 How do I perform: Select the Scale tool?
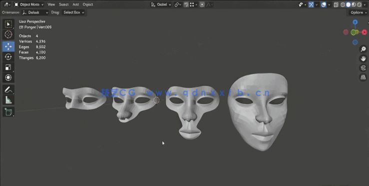[x=8, y=67]
